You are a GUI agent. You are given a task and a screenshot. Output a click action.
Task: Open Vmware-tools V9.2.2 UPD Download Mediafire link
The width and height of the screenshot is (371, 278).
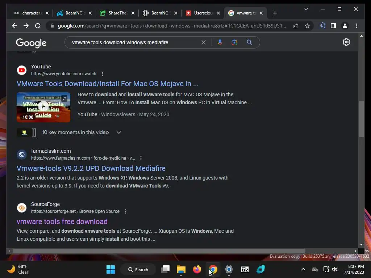pyautogui.click(x=91, y=168)
